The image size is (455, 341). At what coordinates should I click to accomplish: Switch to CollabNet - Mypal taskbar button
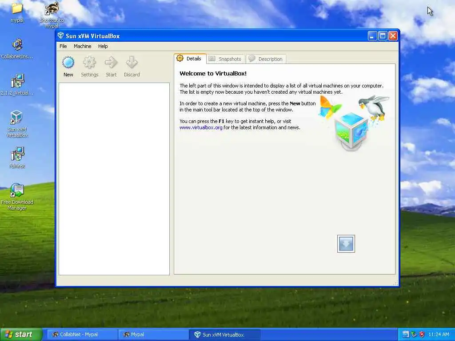pyautogui.click(x=81, y=334)
